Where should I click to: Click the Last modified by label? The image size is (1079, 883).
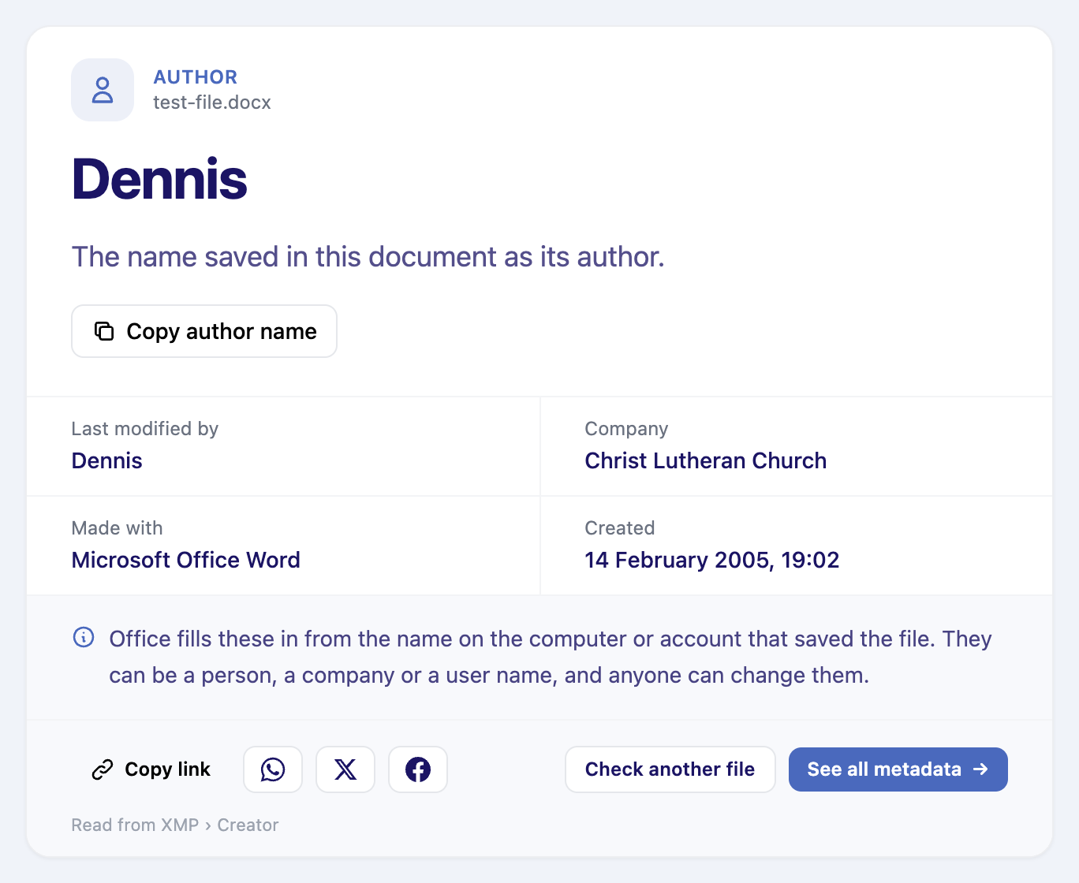145,429
